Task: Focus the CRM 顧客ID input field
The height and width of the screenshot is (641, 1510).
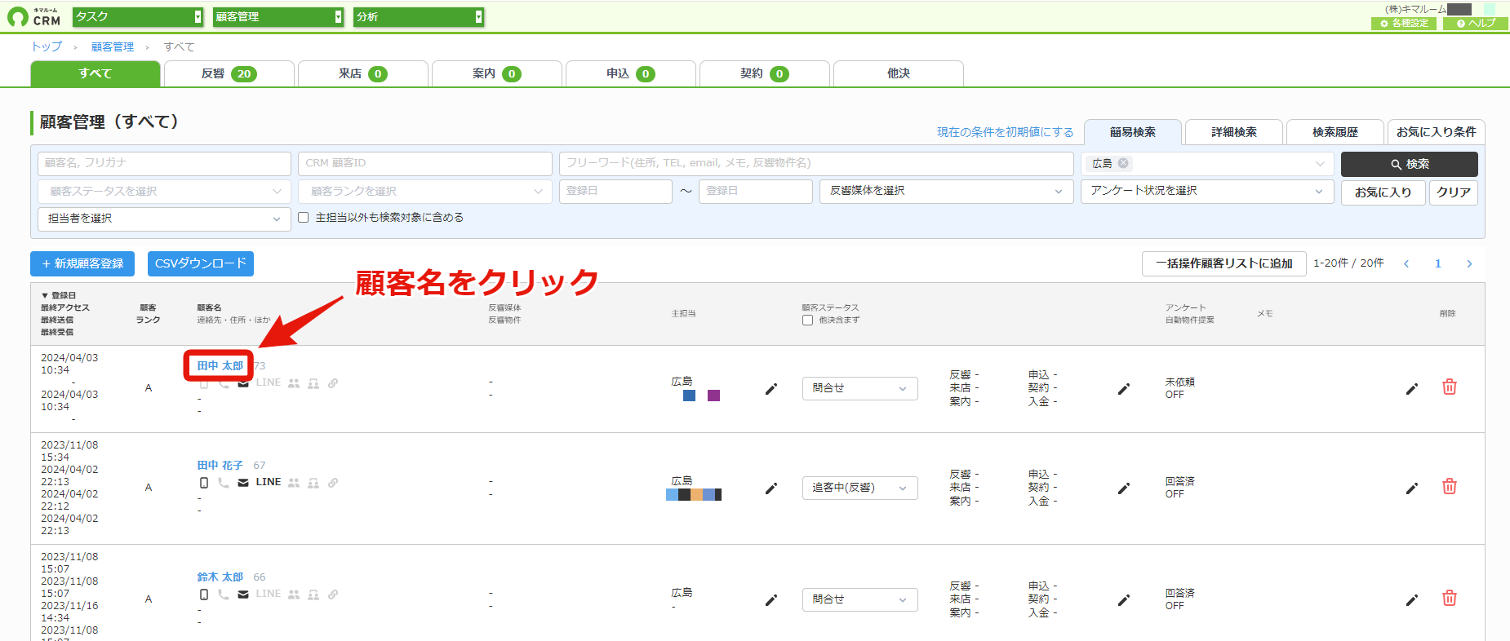Action: pos(425,163)
